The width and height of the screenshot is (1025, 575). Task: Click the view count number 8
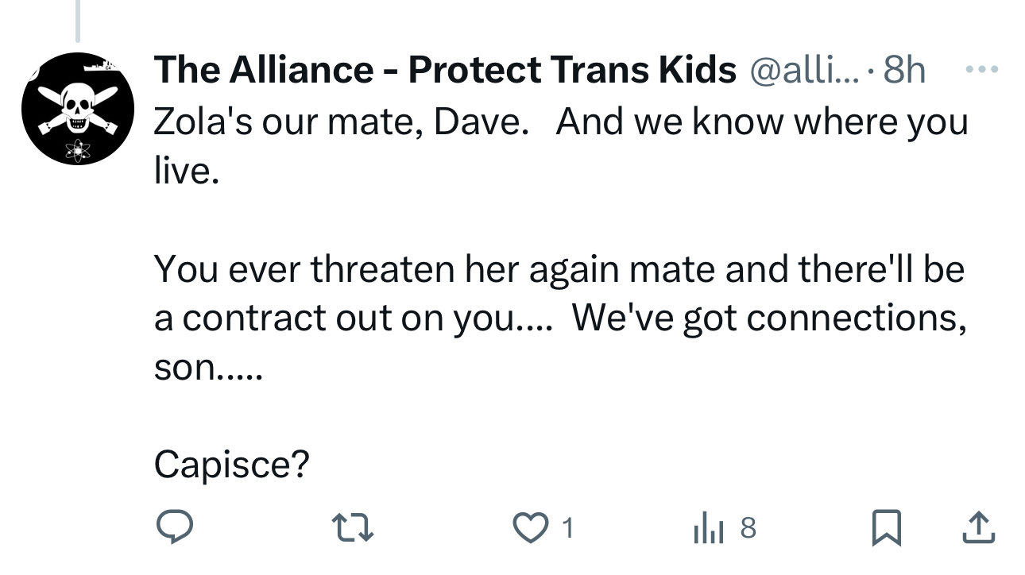point(748,527)
